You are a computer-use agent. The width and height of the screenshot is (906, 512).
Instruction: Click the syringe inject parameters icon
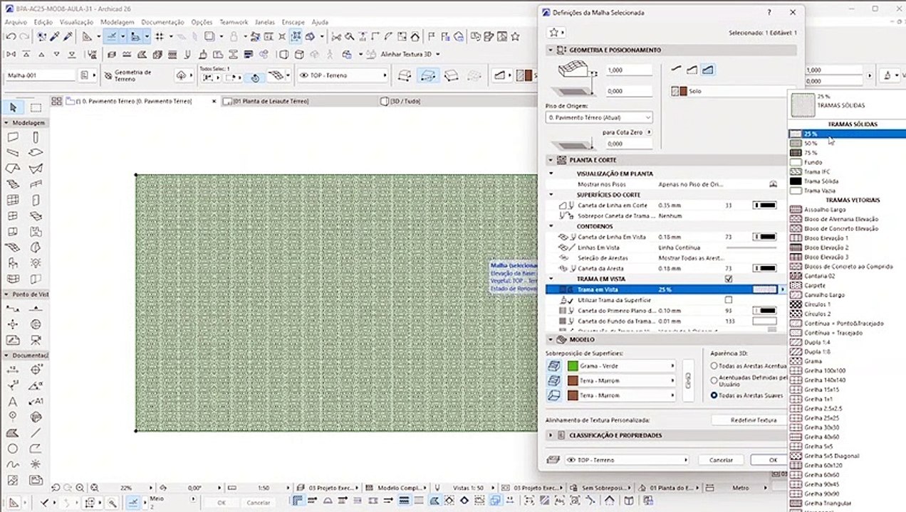coord(68,36)
